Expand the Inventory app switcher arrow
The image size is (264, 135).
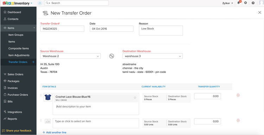pyautogui.click(x=31, y=3)
